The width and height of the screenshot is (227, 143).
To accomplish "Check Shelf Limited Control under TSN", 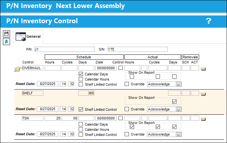I will pos(81,134).
